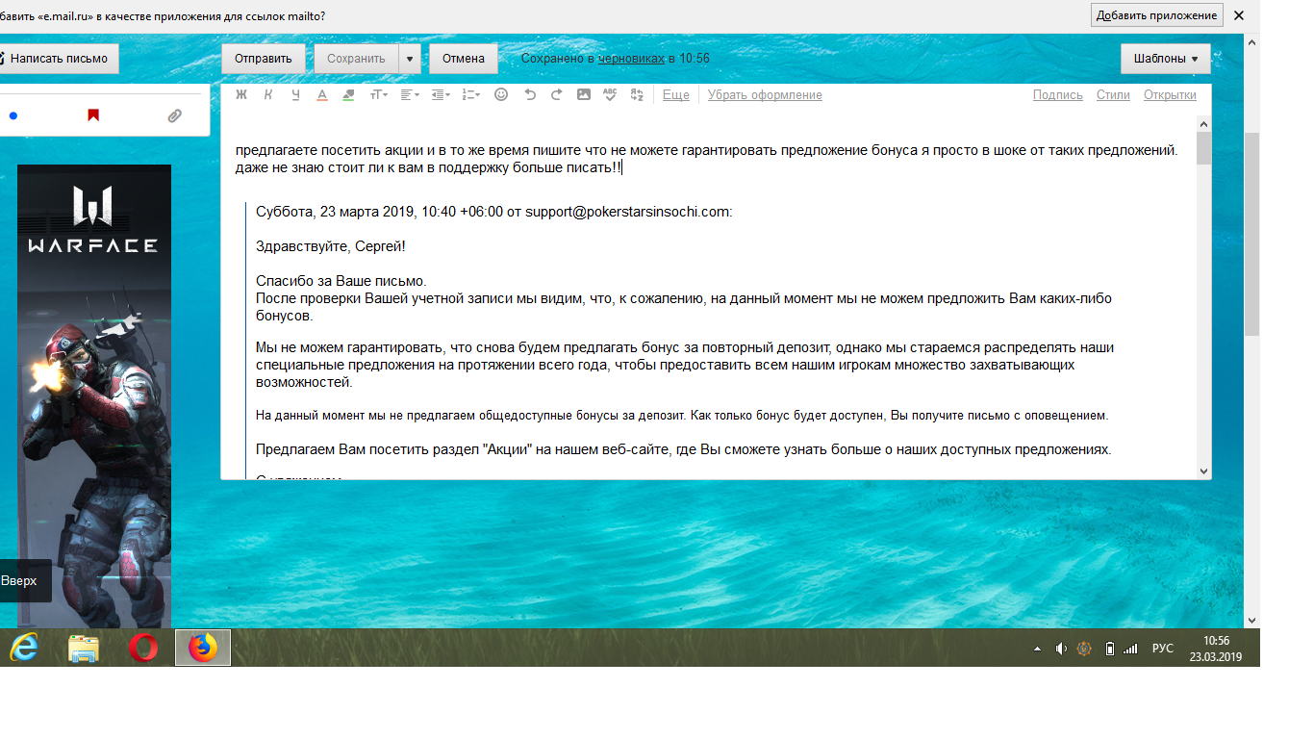Open the Шаблоны templates dropdown

(x=1166, y=59)
